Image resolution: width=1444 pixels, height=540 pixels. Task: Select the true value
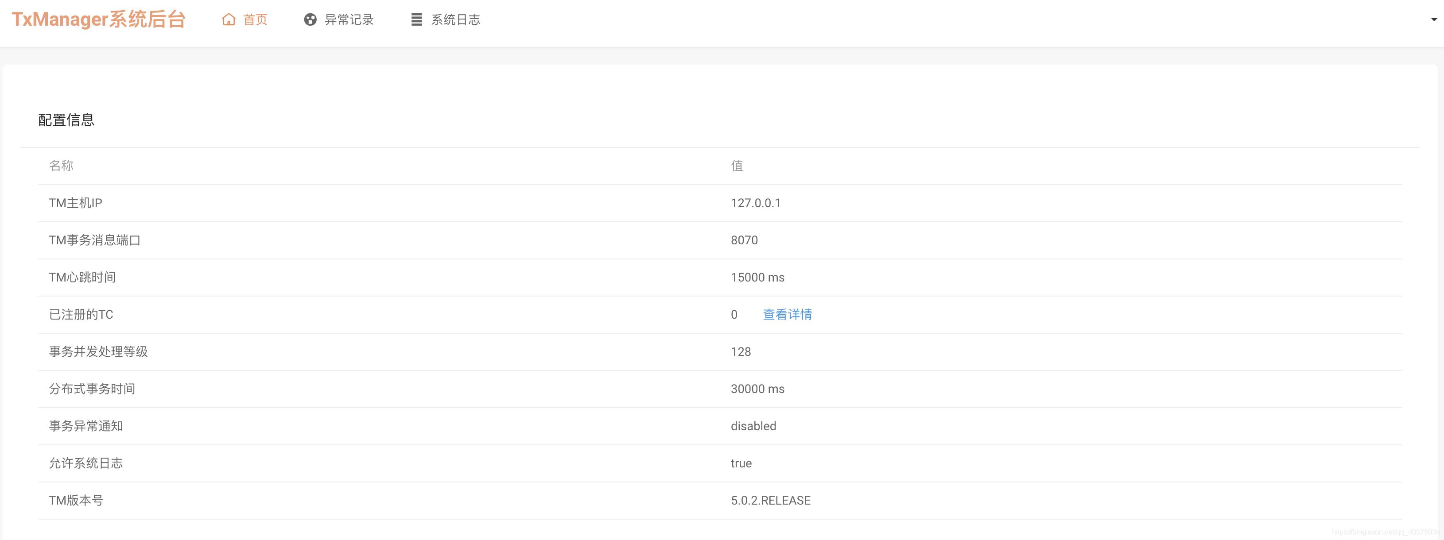(741, 463)
